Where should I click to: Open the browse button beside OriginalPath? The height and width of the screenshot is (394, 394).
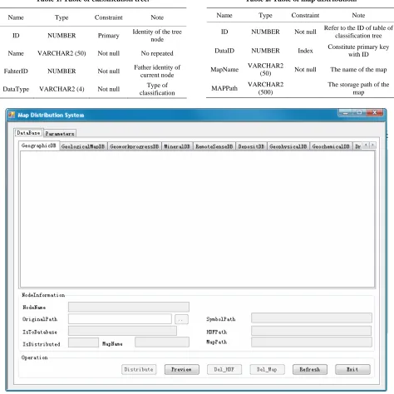[x=181, y=319]
